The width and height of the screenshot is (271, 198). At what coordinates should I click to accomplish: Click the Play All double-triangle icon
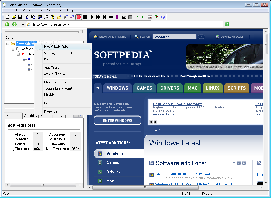(98, 17)
